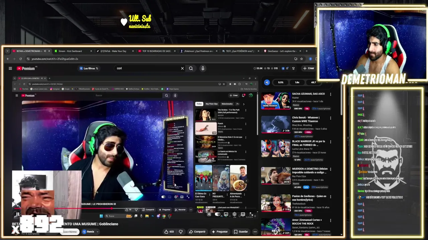Image resolution: width=428 pixels, height=240 pixels.
Task: Open a new browser tab
Action: (306, 51)
